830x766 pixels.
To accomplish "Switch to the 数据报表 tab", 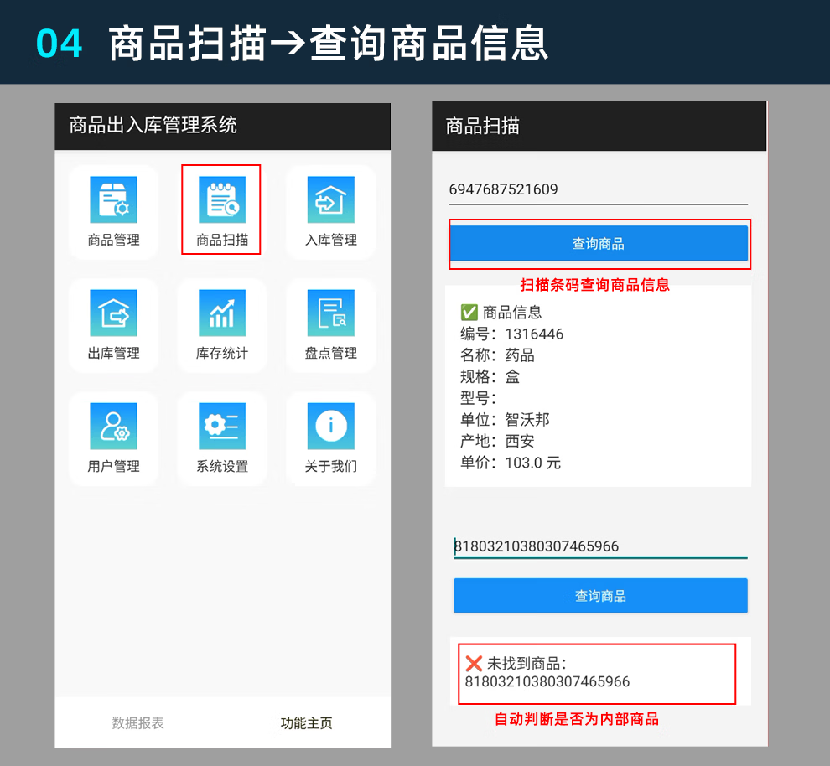I will tap(138, 722).
